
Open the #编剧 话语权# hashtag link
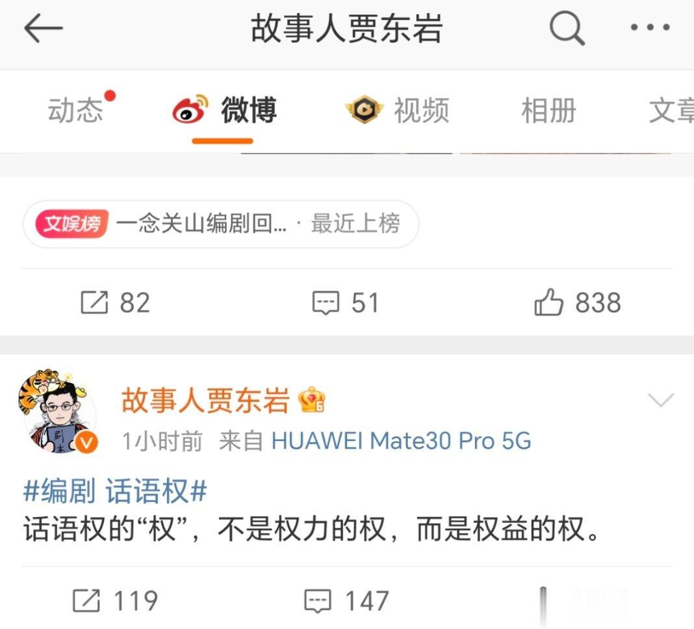(x=115, y=491)
